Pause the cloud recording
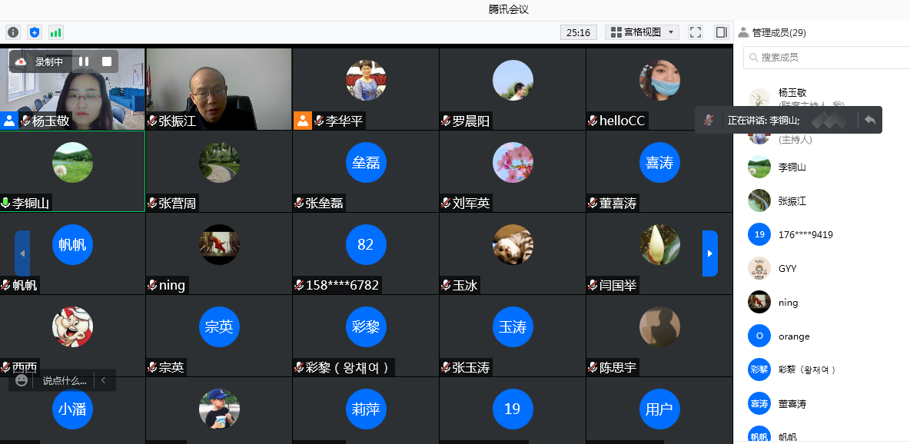The width and height of the screenshot is (910, 444). (x=84, y=61)
